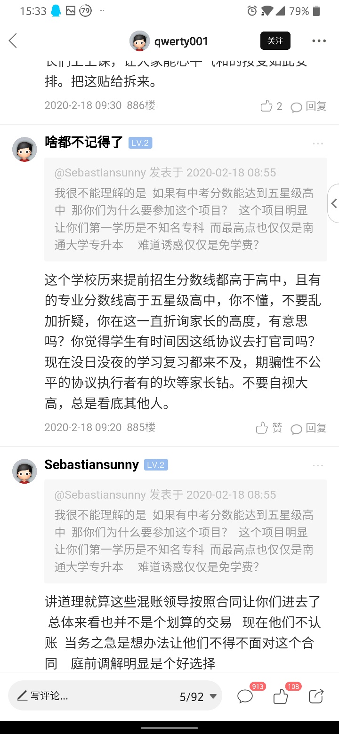Open comments list showing 913 replies

(245, 696)
